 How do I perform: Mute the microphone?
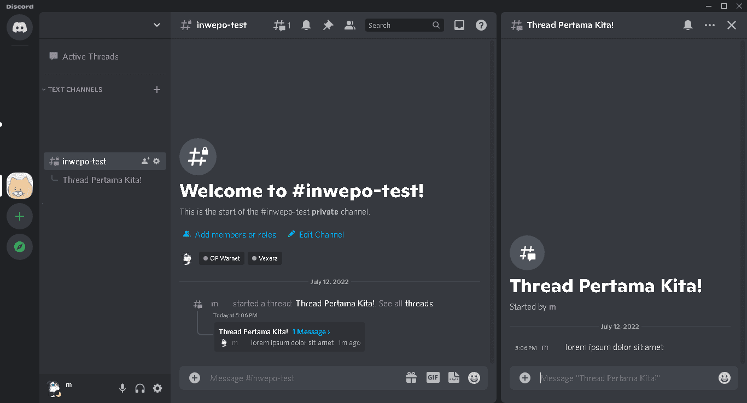click(122, 388)
